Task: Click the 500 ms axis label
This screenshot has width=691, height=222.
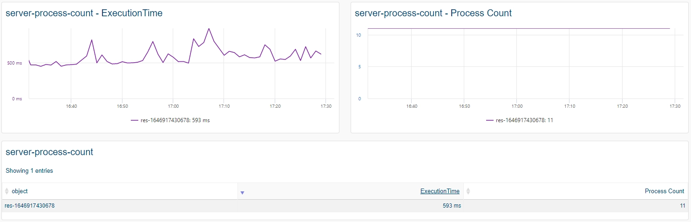Action: click(x=14, y=63)
